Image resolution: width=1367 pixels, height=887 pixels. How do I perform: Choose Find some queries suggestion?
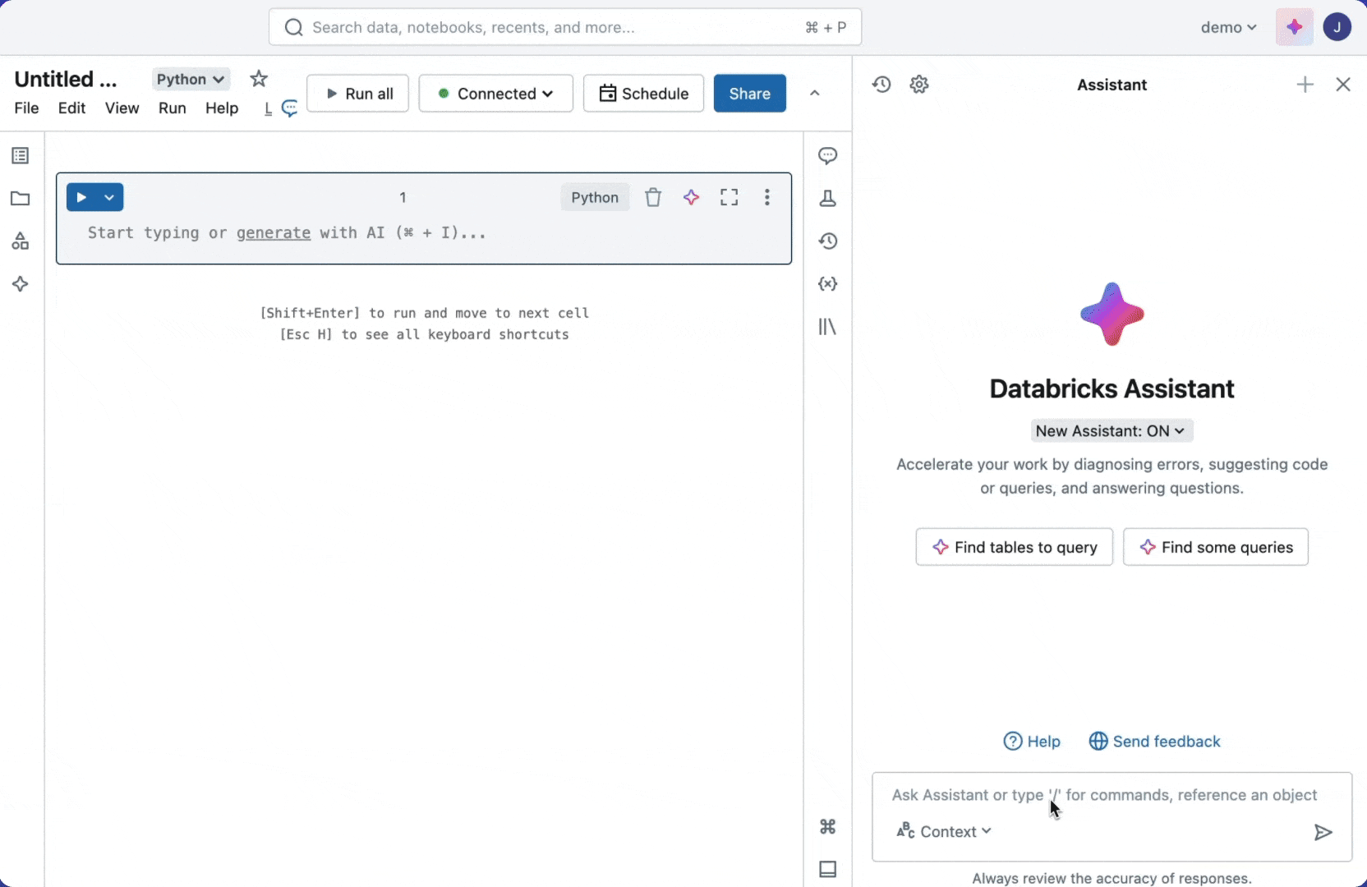(1216, 547)
